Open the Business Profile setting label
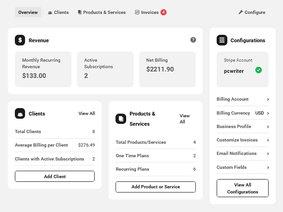Image resolution: width=283 pixels, height=212 pixels. coord(234,126)
